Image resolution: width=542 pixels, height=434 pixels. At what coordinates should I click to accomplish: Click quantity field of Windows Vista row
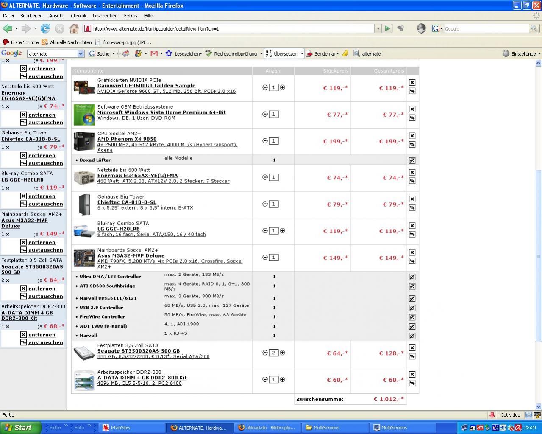(x=274, y=114)
